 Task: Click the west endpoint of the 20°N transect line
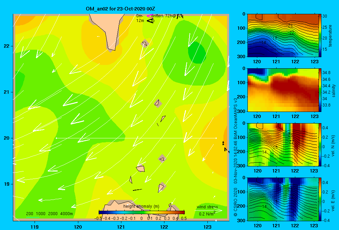[56, 138]
